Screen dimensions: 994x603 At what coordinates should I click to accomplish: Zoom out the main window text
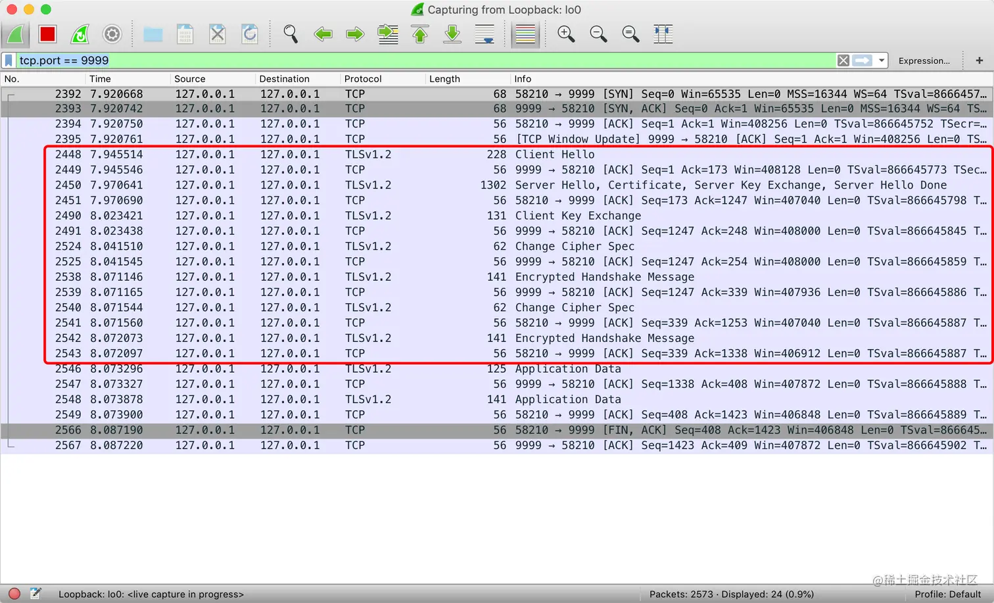(x=598, y=34)
